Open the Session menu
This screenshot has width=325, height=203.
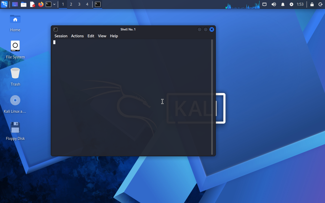click(x=61, y=36)
